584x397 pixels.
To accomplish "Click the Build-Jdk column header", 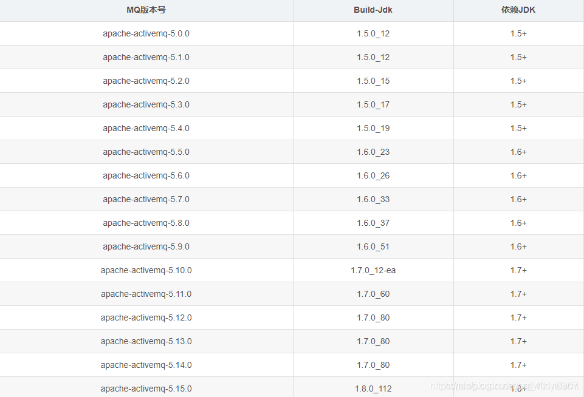I will [373, 10].
